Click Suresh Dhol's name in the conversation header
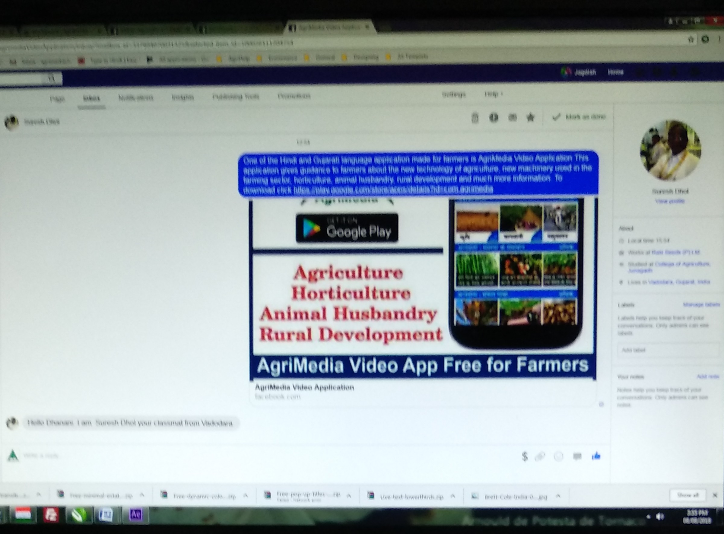The height and width of the screenshot is (534, 724). click(42, 122)
